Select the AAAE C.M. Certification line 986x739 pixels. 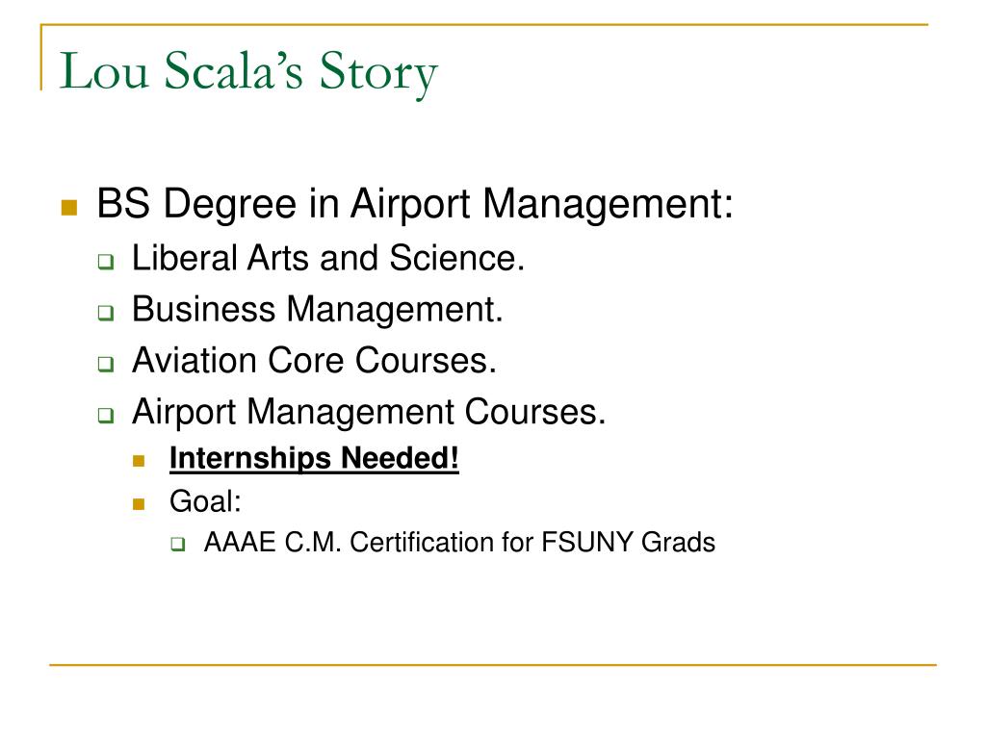point(459,543)
